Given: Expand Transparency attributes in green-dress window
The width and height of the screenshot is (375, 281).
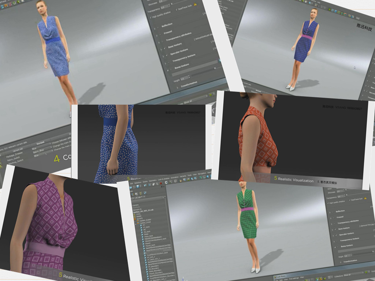Looking at the screenshot, I should 331,224.
